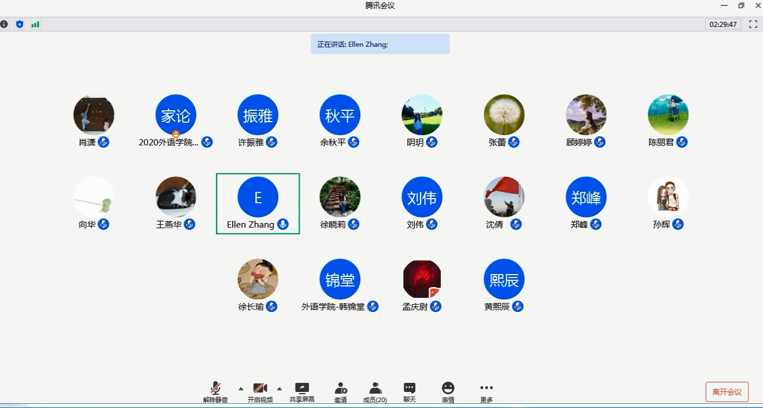Image resolution: width=763 pixels, height=408 pixels.
Task: Expand the audio options arrow beside 解除静音
Action: point(240,388)
